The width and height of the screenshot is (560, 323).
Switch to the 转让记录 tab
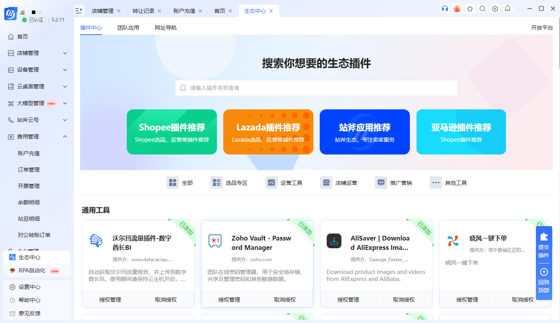coord(143,11)
